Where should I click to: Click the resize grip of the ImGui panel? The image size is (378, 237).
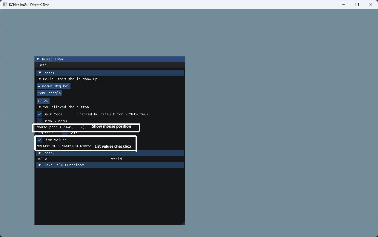tap(183, 223)
